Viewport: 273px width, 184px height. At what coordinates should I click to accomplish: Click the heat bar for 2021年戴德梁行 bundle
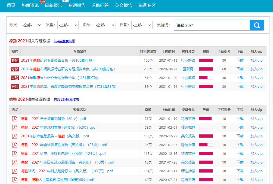coord(206,78)
